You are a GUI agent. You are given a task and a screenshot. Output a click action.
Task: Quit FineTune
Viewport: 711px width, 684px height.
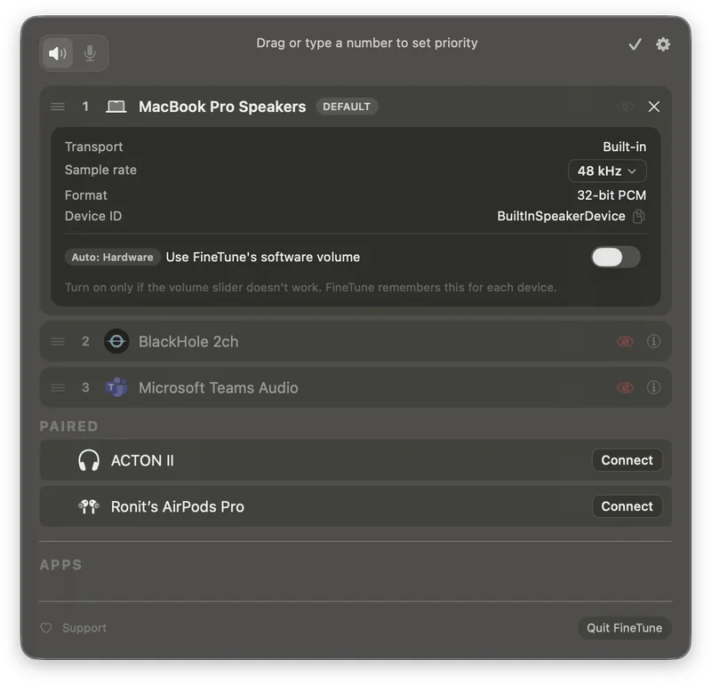pyautogui.click(x=625, y=628)
